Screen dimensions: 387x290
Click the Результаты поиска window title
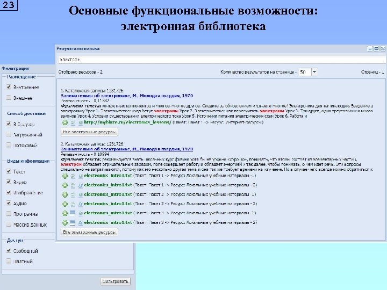click(78, 48)
